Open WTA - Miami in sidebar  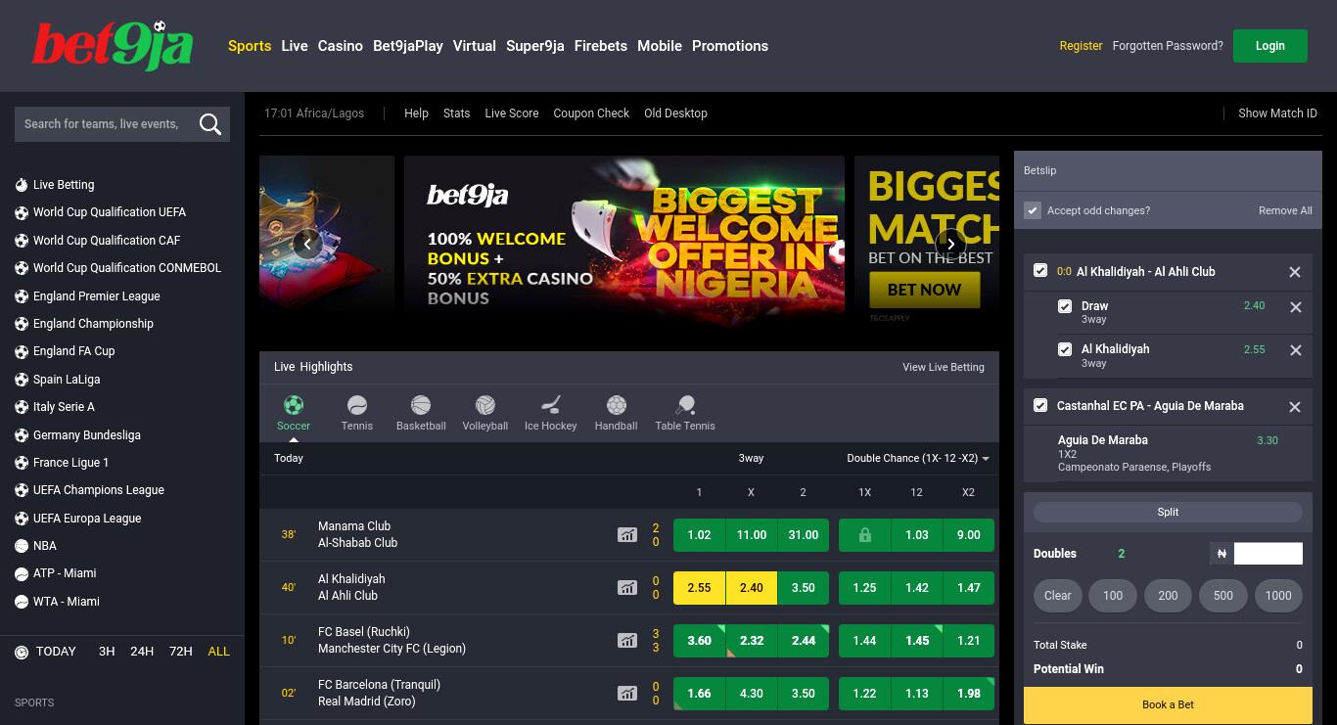pos(66,602)
